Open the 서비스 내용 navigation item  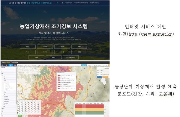tap(68, 3)
